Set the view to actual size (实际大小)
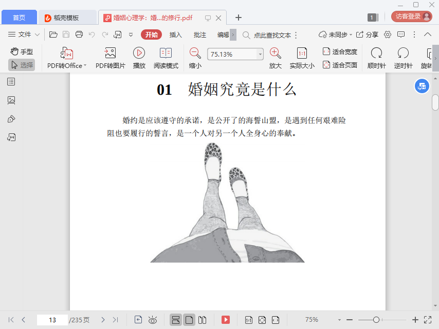 302,58
